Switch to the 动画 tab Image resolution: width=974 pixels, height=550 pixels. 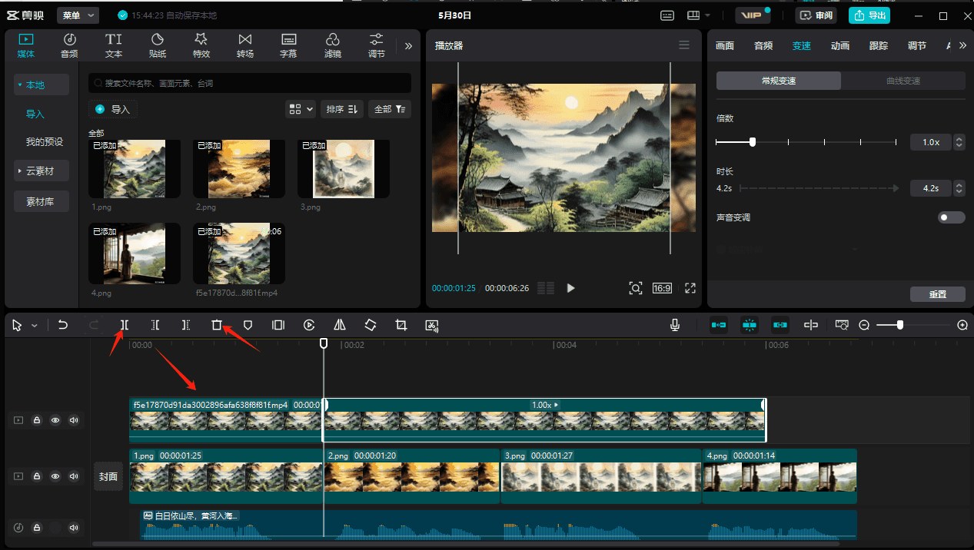840,45
